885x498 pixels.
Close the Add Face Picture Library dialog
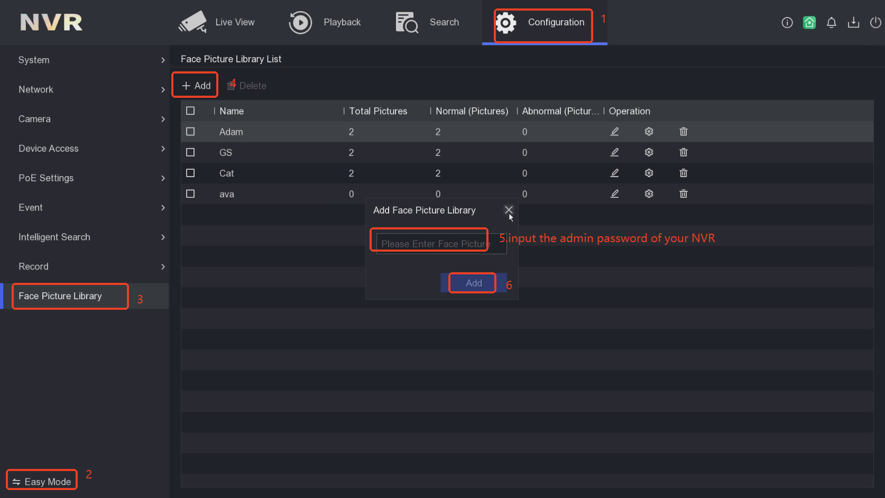pyautogui.click(x=509, y=210)
